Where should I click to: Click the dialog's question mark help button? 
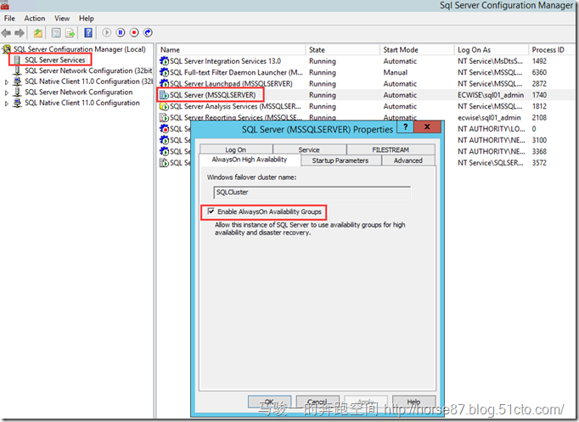coord(406,127)
